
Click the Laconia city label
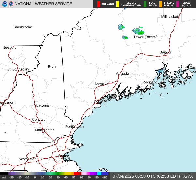[x=42, y=105]
